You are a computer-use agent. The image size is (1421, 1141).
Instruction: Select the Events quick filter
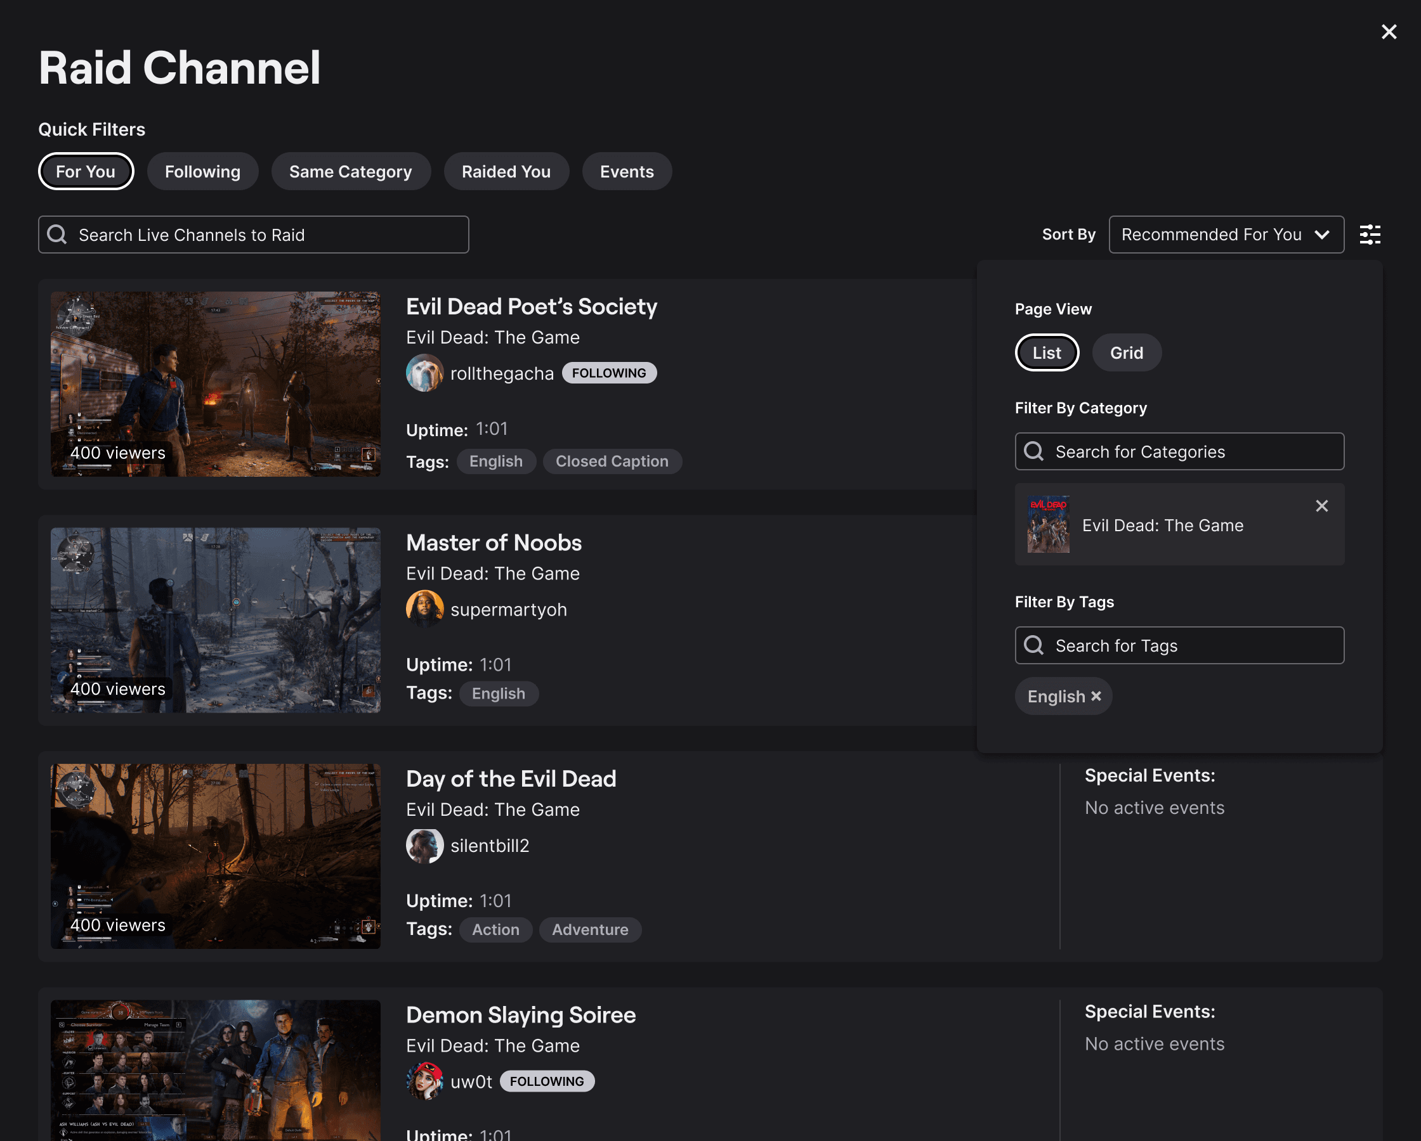click(627, 171)
